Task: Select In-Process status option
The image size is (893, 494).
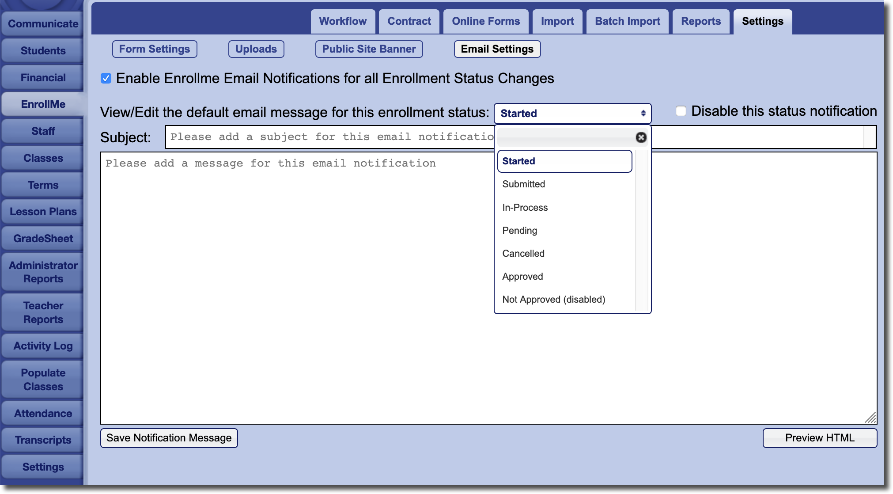Action: 525,208
